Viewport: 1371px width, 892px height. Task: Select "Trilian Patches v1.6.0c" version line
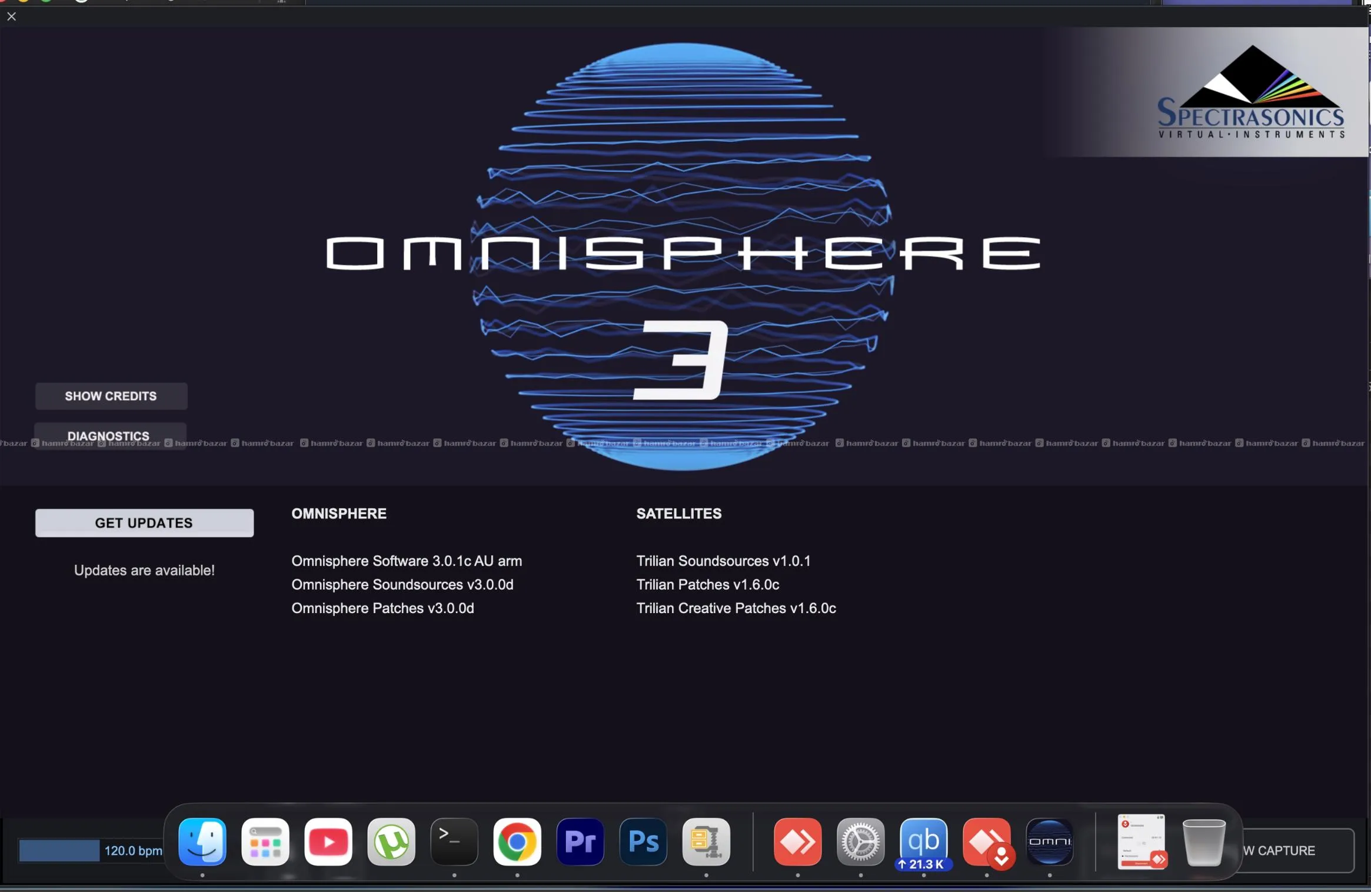tap(708, 584)
